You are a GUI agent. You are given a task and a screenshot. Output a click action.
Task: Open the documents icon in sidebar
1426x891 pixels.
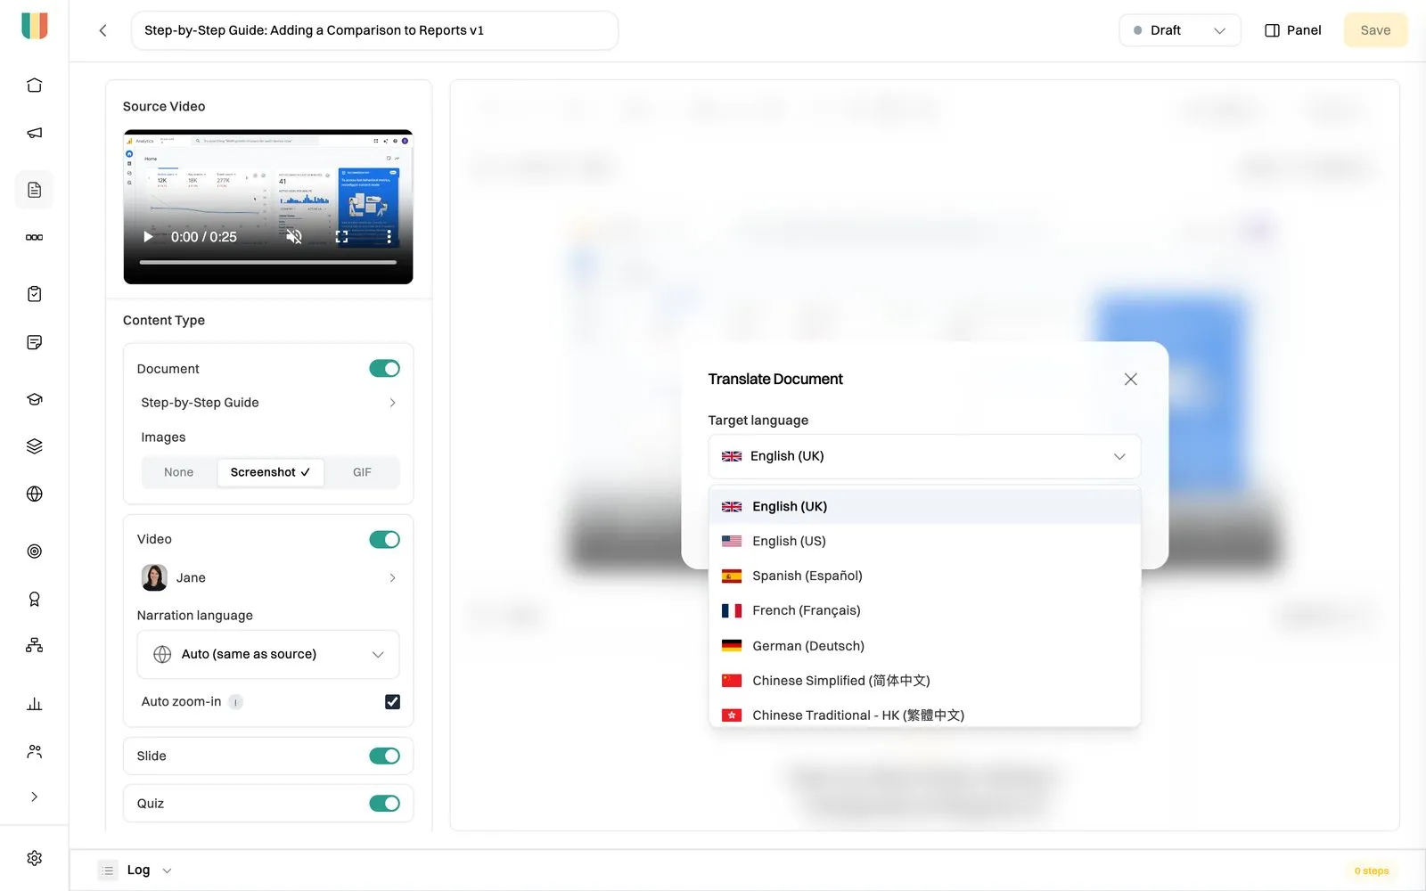tap(35, 190)
